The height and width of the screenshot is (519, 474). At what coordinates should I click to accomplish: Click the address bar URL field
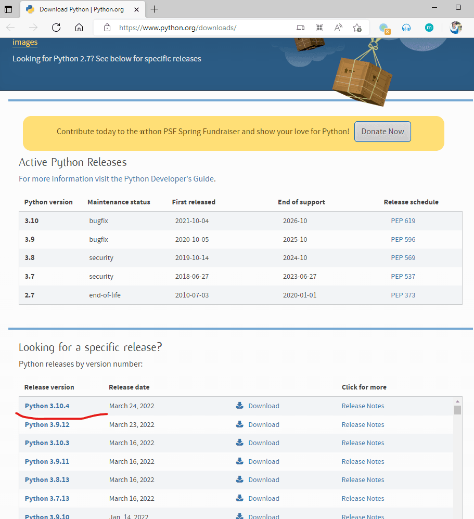[198, 28]
